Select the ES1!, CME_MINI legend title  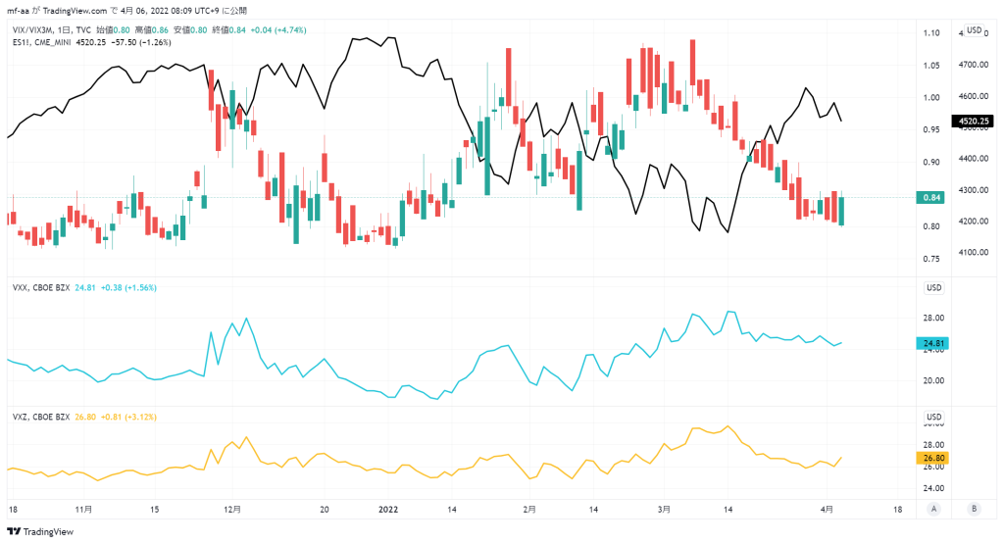coord(41,42)
